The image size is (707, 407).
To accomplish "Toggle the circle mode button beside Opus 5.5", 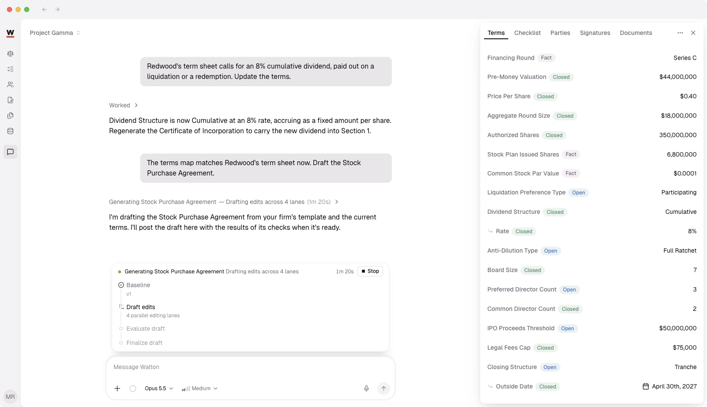I will (x=133, y=388).
